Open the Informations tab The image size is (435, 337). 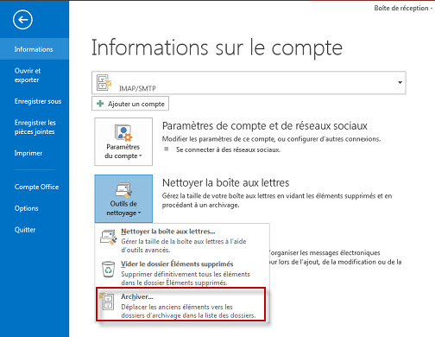[35, 49]
